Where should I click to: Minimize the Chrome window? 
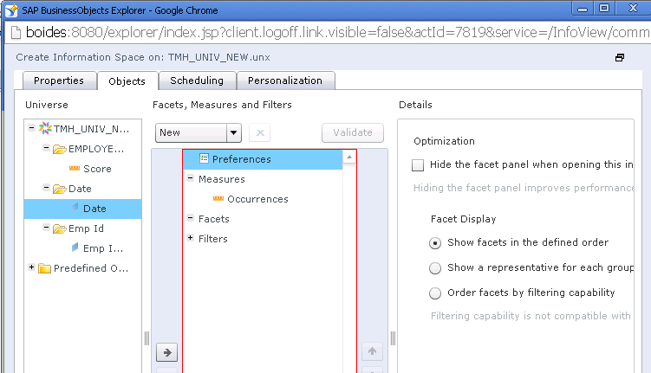tap(583, 9)
